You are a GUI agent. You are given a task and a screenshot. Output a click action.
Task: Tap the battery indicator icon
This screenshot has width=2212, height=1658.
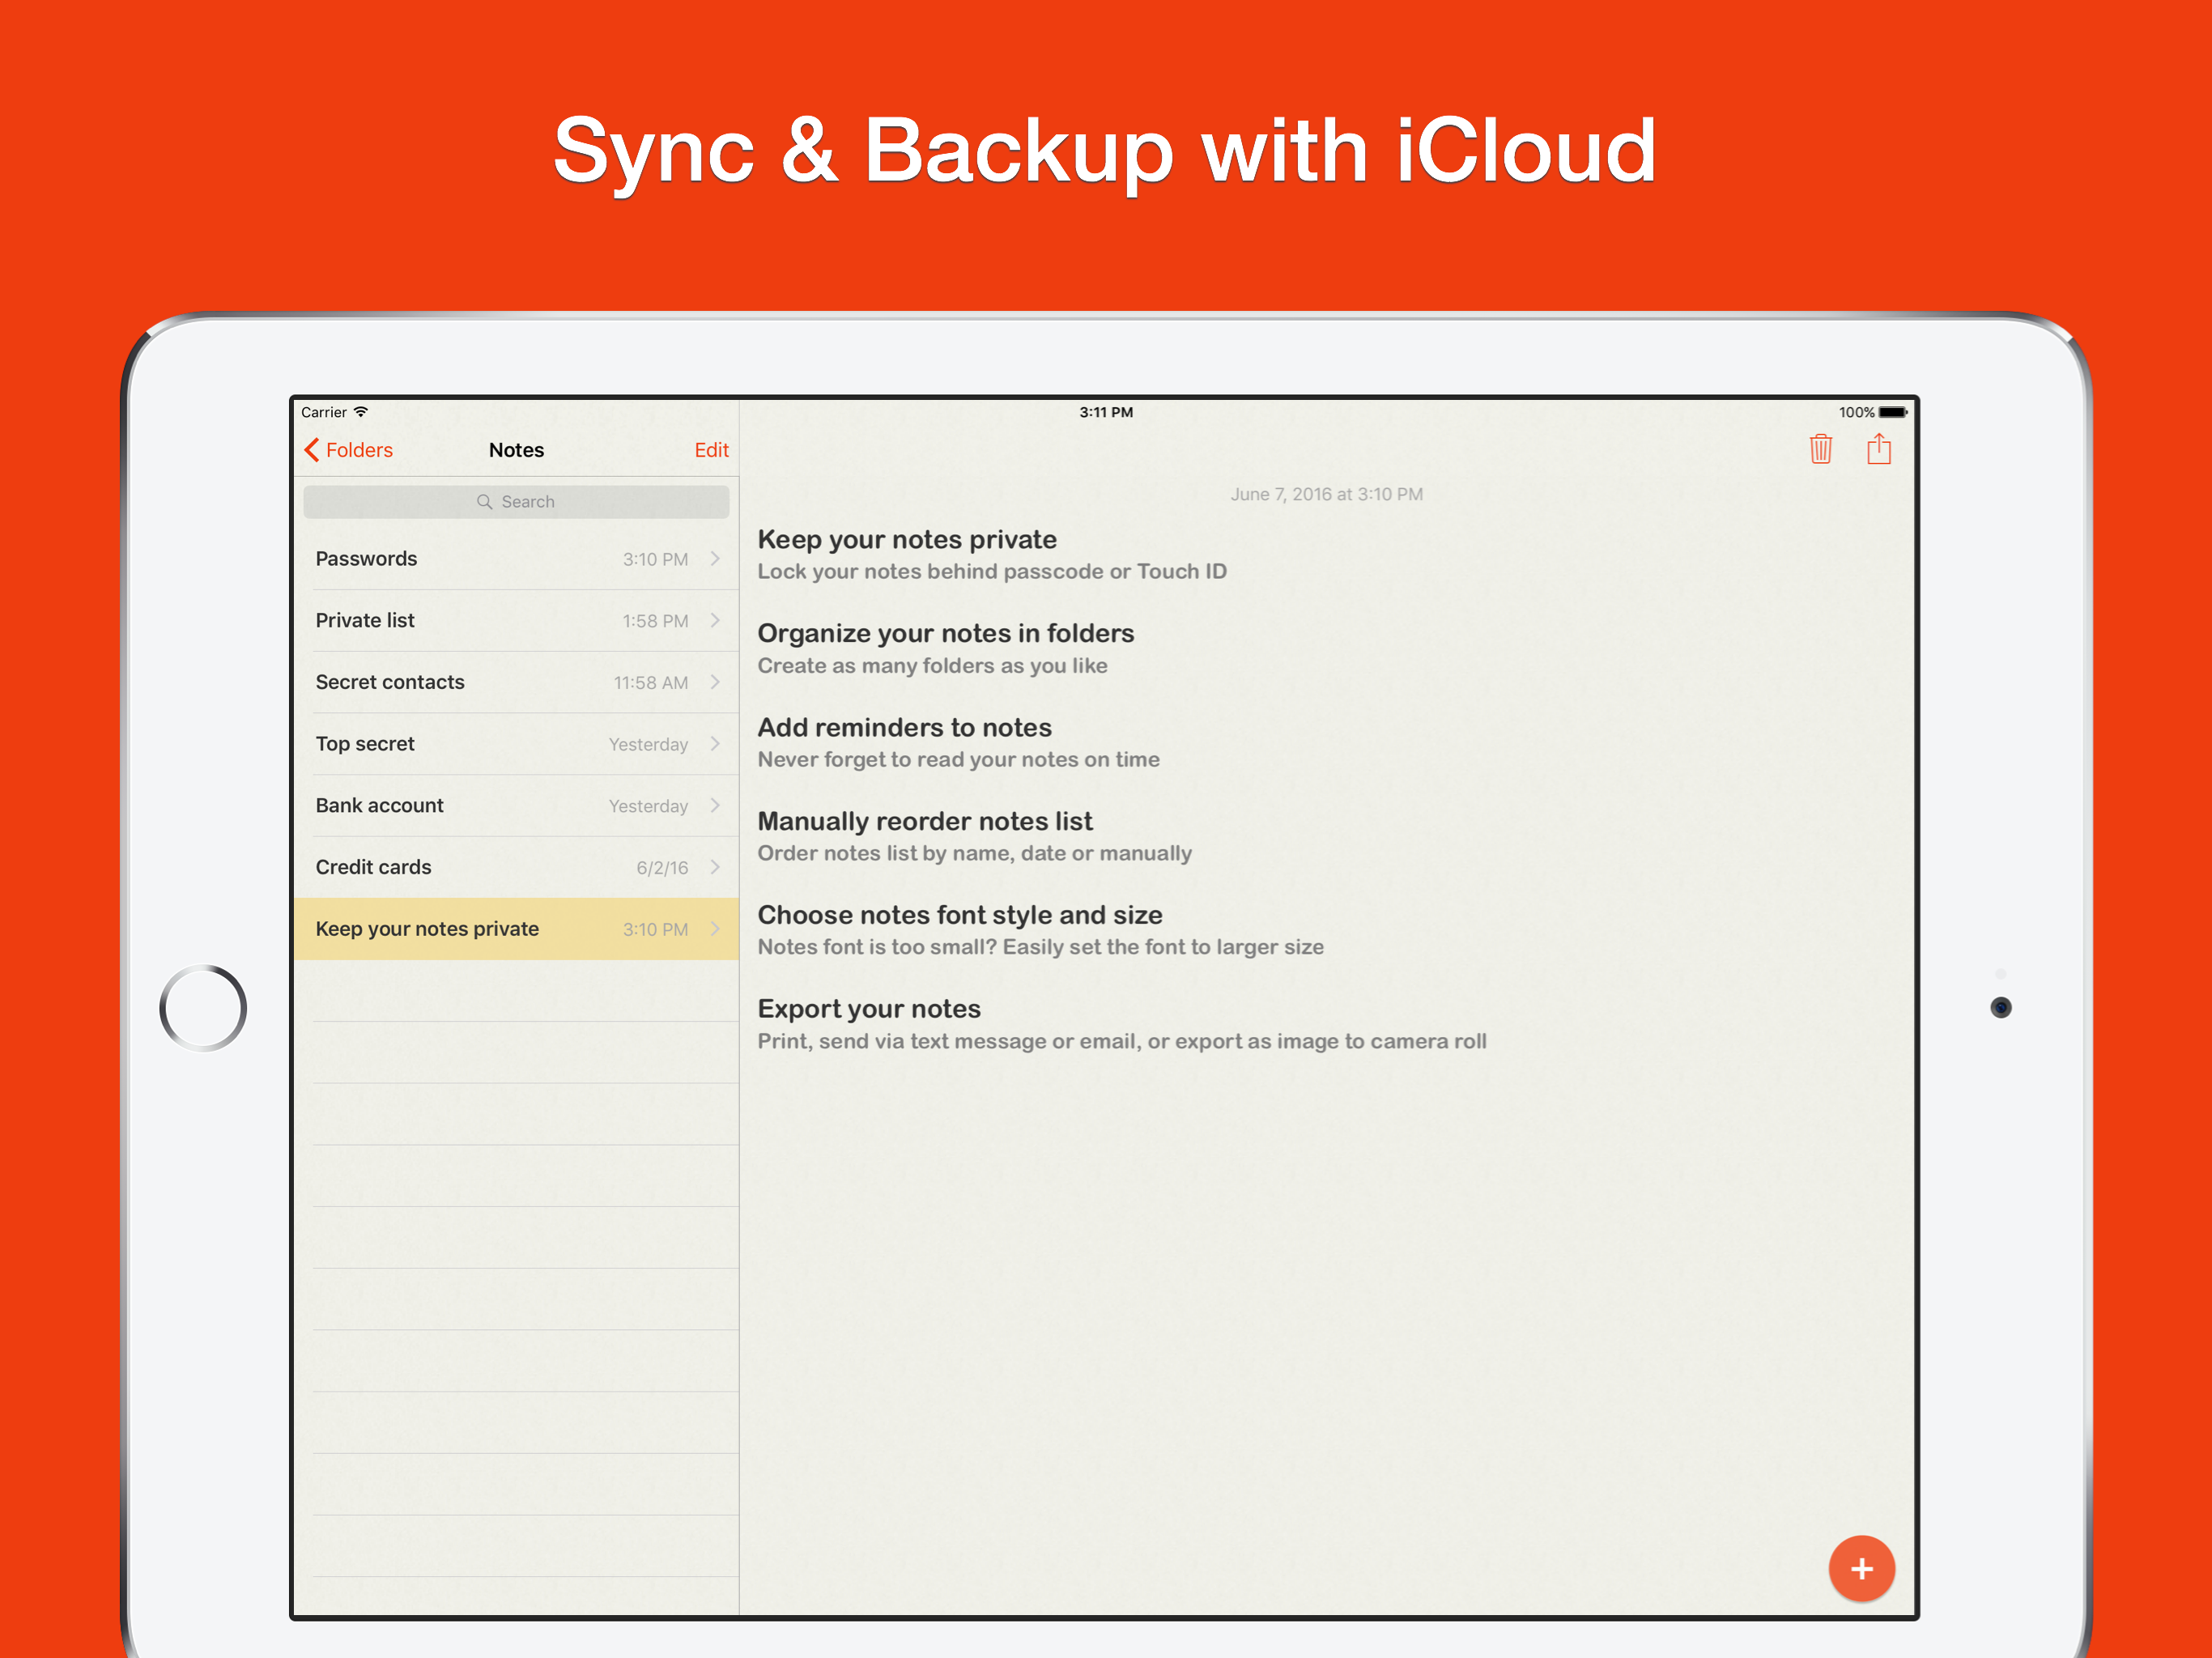point(1892,412)
